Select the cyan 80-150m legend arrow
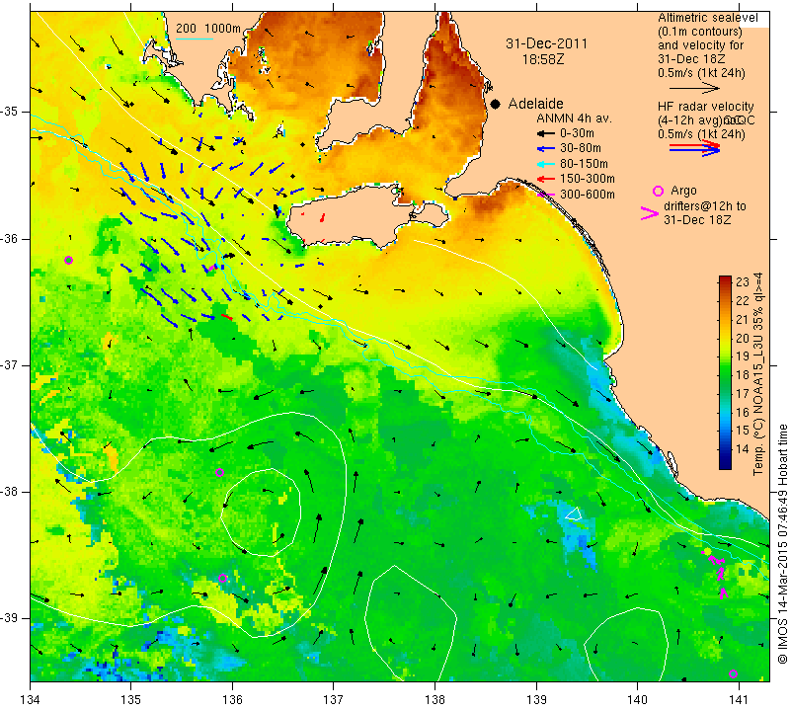Image resolution: width=790 pixels, height=711 pixels. (x=545, y=164)
